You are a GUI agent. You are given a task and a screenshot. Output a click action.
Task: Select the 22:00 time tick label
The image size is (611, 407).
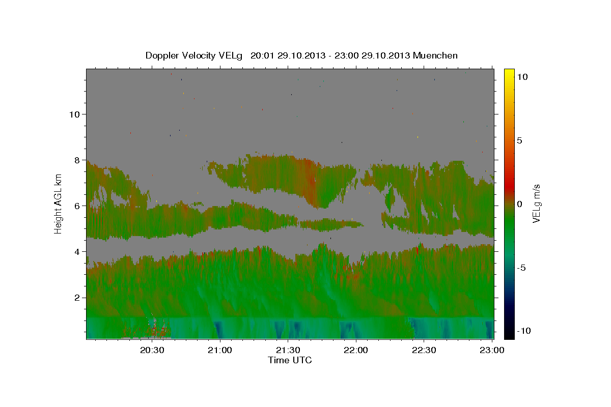[356, 351]
